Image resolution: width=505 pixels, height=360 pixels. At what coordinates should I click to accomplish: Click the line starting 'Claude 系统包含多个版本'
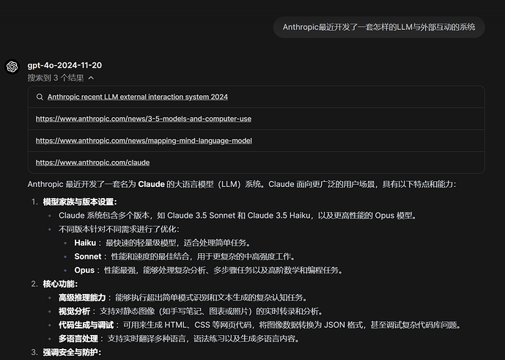pos(237,216)
